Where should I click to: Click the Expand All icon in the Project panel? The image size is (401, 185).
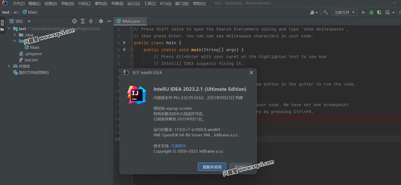pos(82,21)
